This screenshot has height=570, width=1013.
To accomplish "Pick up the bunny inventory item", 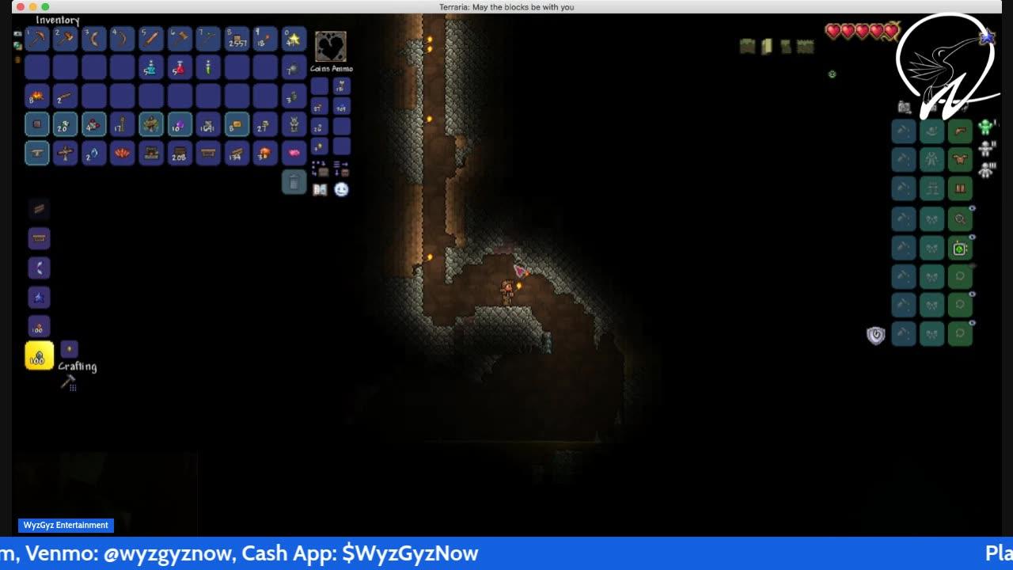I will pyautogui.click(x=294, y=124).
